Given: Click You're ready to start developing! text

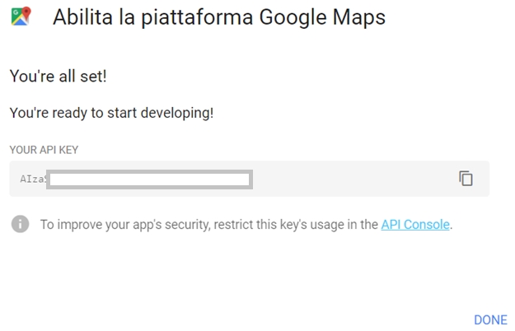Looking at the screenshot, I should pos(111,112).
